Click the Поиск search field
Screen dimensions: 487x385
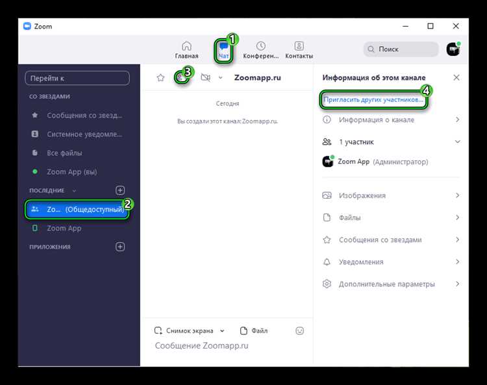pos(401,49)
